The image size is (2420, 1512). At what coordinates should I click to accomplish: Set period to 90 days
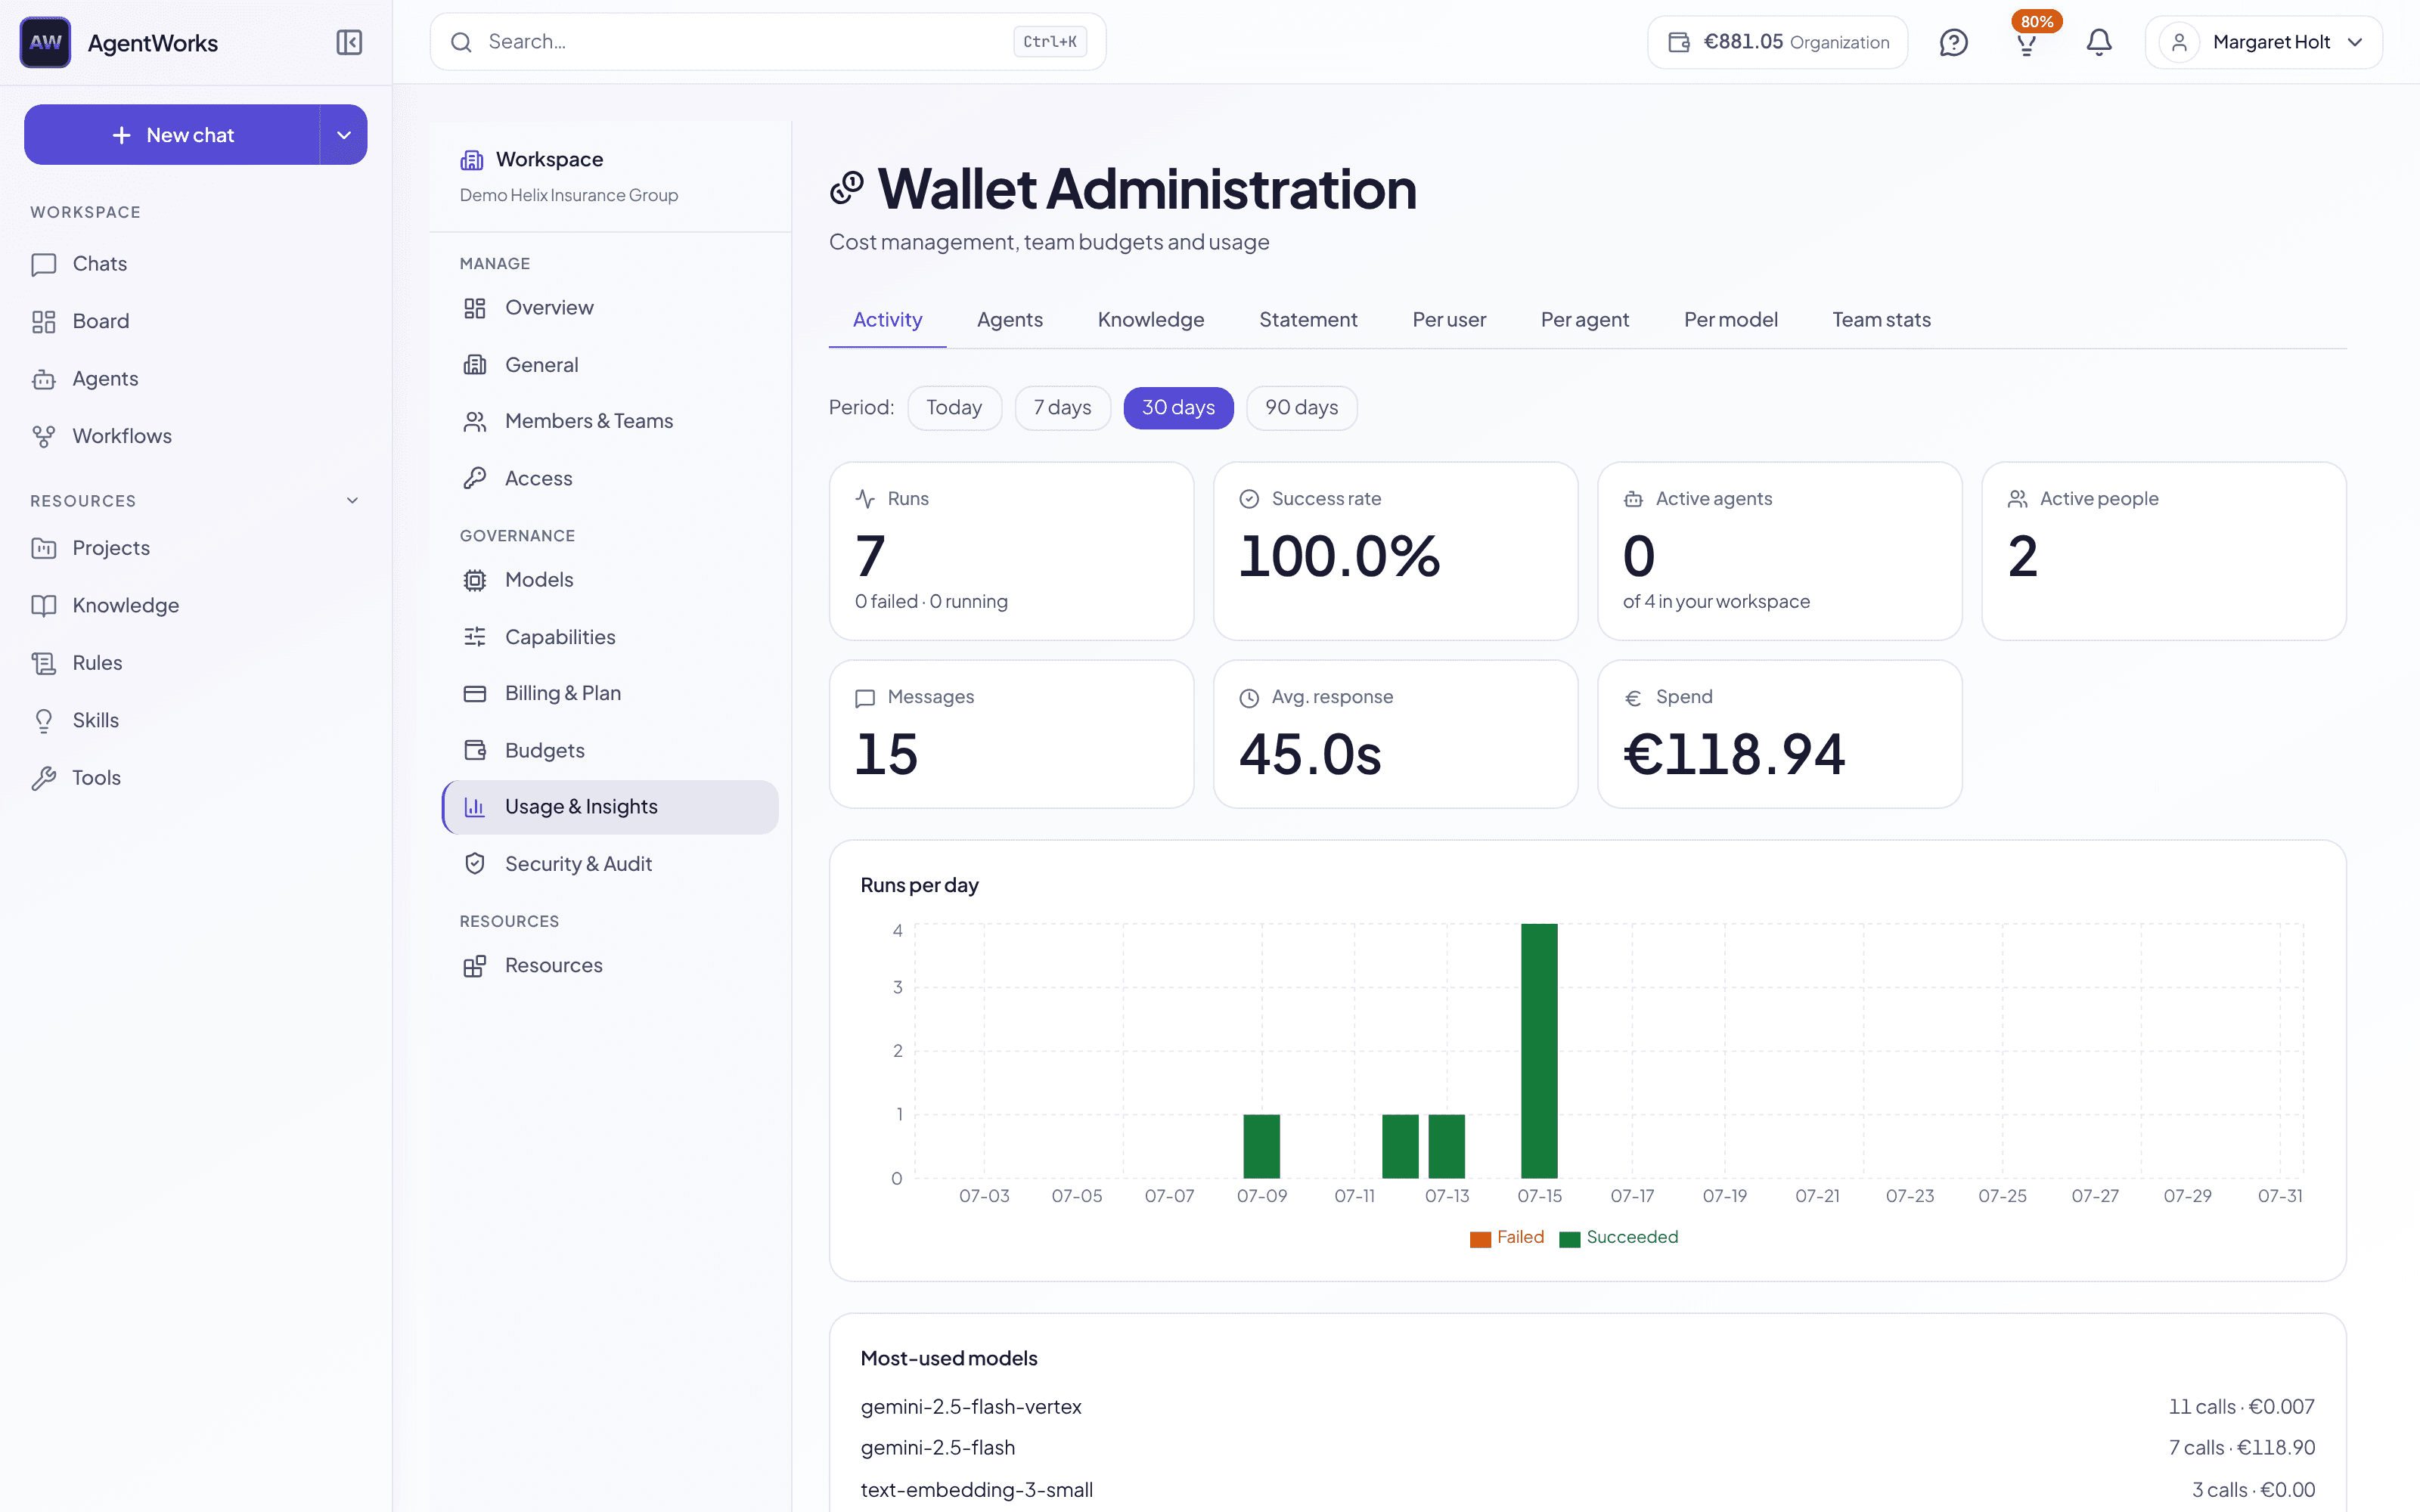[x=1301, y=408]
